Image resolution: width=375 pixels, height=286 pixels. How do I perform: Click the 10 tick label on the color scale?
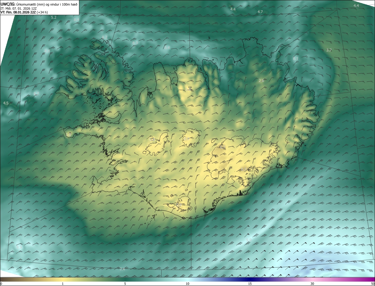[187, 284]
